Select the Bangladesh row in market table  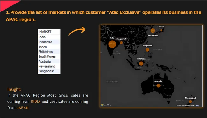click(x=49, y=71)
